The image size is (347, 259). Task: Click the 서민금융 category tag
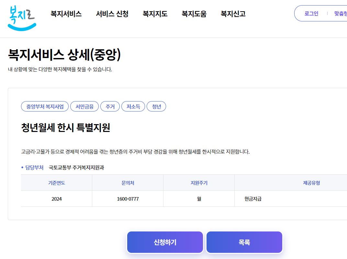click(x=84, y=106)
